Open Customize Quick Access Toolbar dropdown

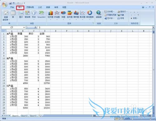tap(24, 3)
